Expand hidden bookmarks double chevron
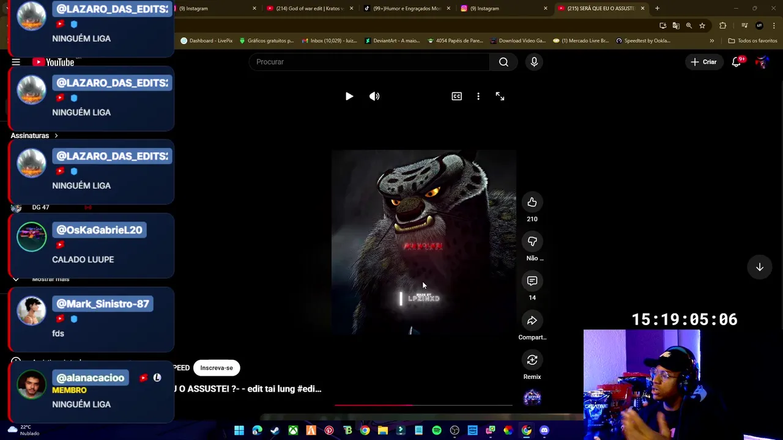783x440 pixels. coord(711,41)
